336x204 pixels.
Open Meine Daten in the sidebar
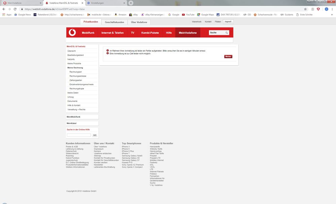click(x=73, y=93)
